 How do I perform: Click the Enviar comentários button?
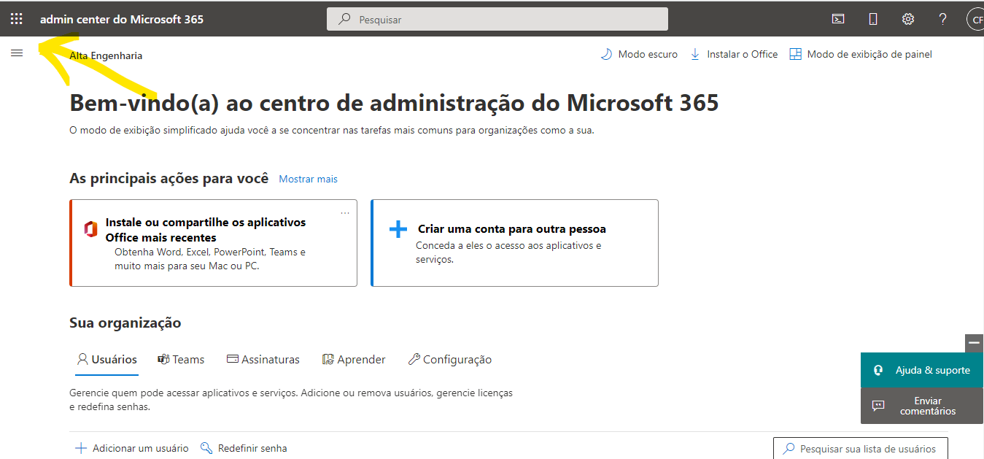(922, 406)
